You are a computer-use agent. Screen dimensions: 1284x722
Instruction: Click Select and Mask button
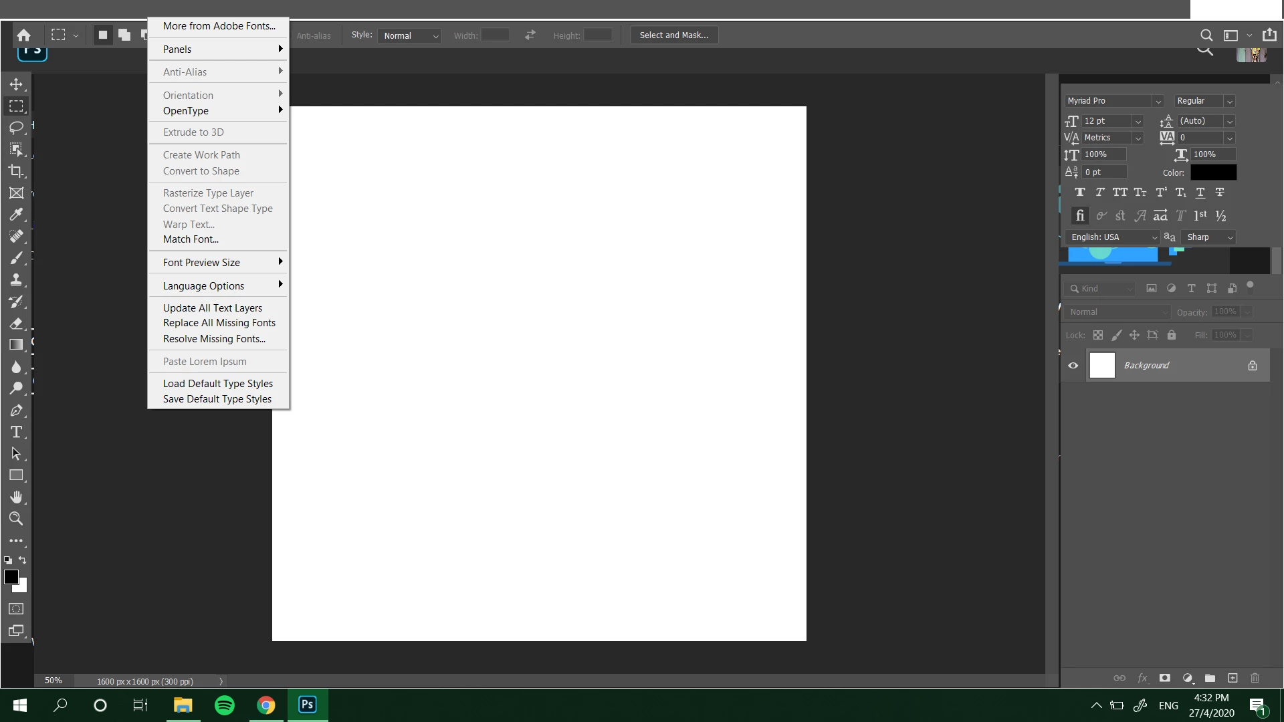[673, 35]
